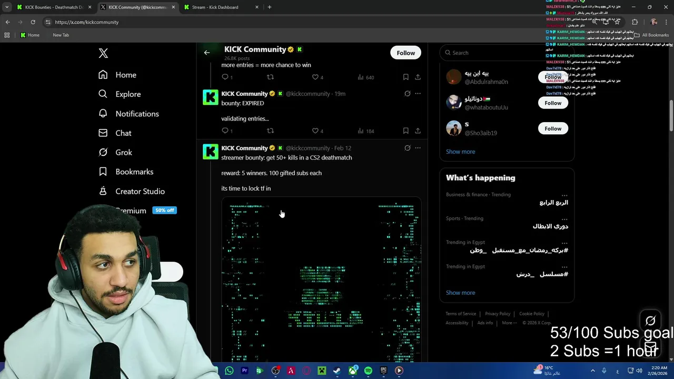Viewport: 674px width, 379px height.
Task: Open Chat in the X sidebar
Action: click(x=115, y=133)
